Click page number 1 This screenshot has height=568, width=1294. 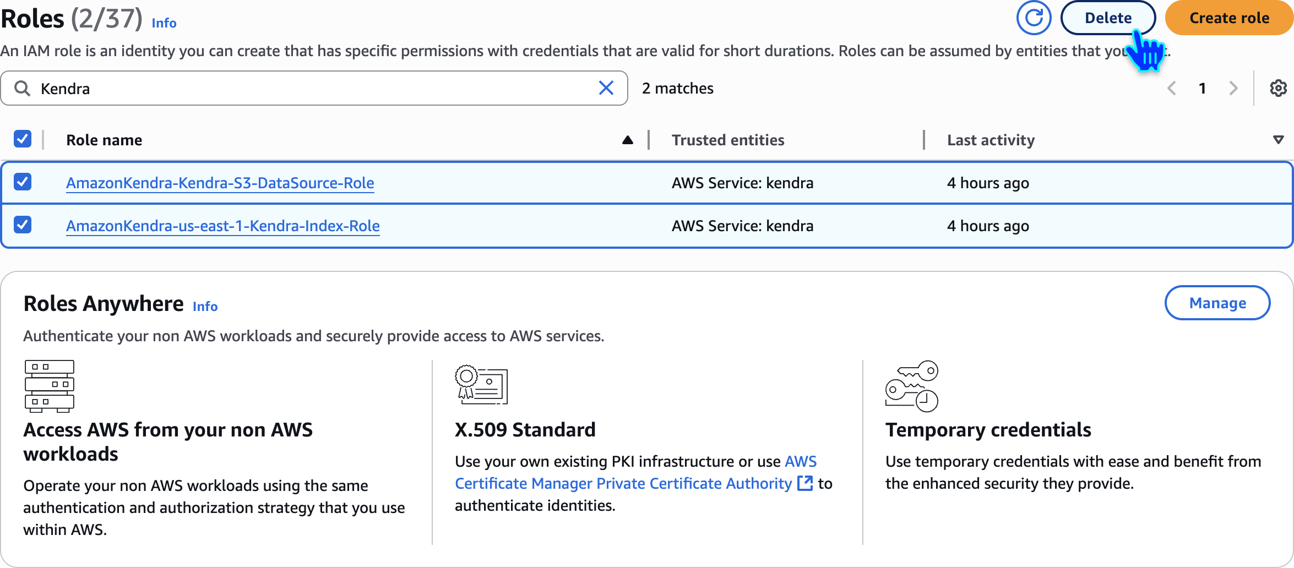pos(1203,88)
